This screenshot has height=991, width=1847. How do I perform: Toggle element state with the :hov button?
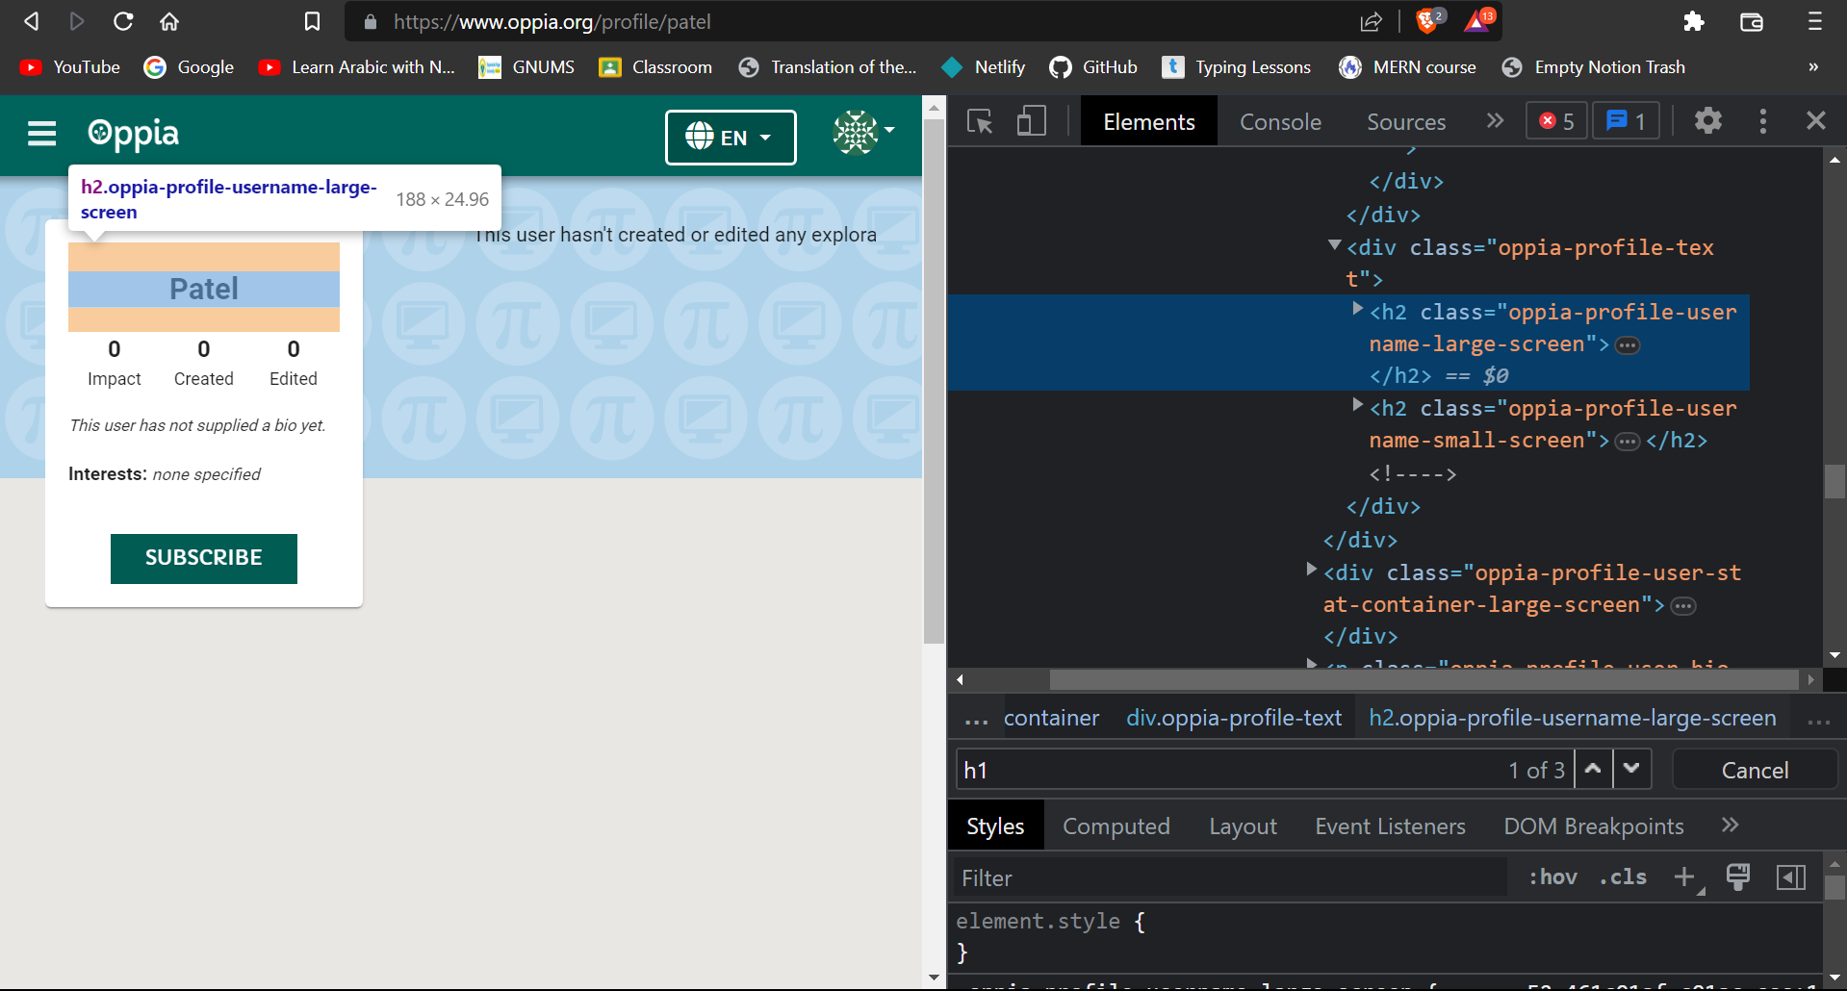coord(1552,877)
